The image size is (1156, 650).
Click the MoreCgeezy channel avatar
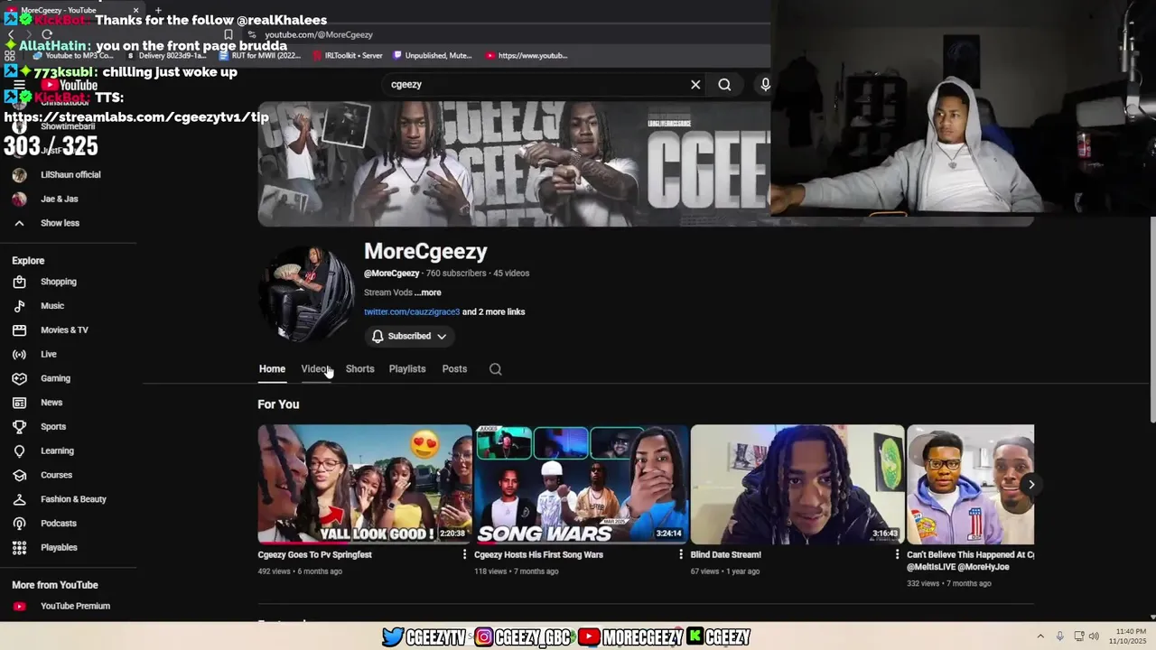pos(306,294)
